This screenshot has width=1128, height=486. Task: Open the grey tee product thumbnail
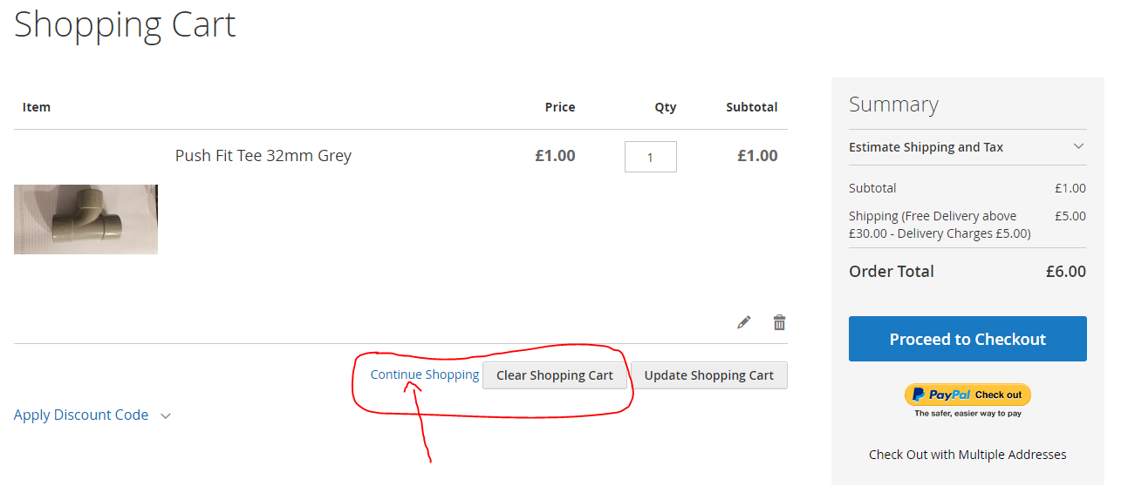click(x=85, y=219)
